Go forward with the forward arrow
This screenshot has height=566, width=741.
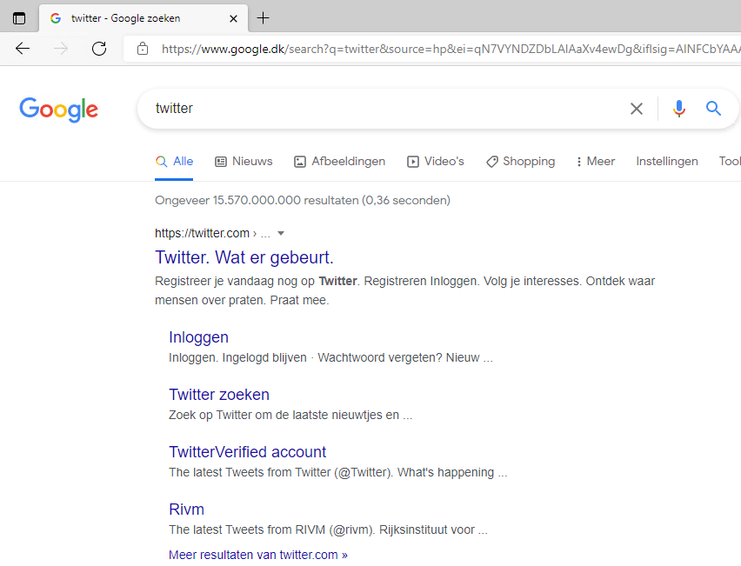[61, 48]
